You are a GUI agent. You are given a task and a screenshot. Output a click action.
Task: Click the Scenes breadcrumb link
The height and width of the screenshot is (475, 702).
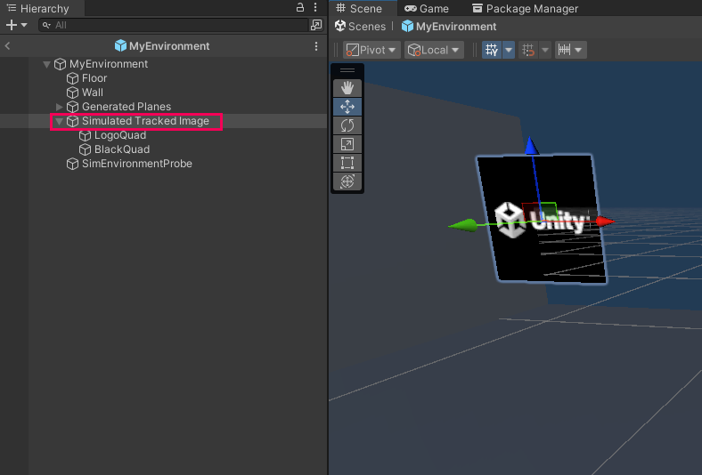click(359, 27)
